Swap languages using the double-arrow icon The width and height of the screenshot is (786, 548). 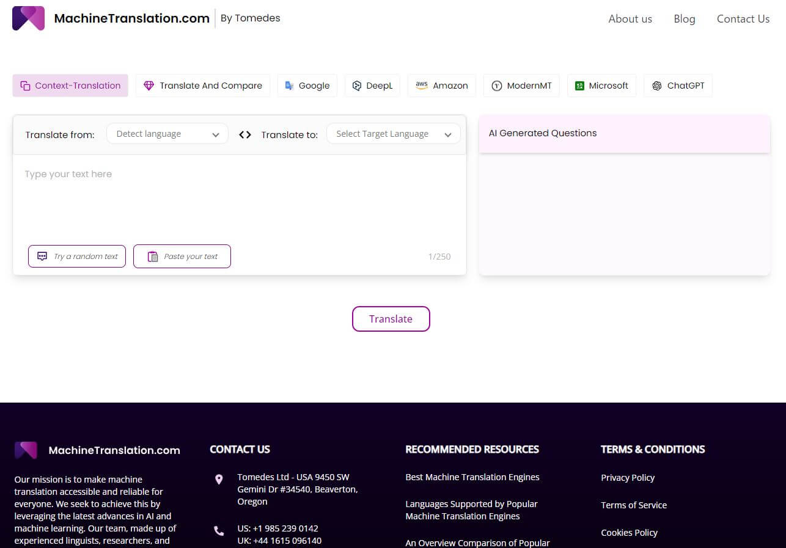[245, 134]
